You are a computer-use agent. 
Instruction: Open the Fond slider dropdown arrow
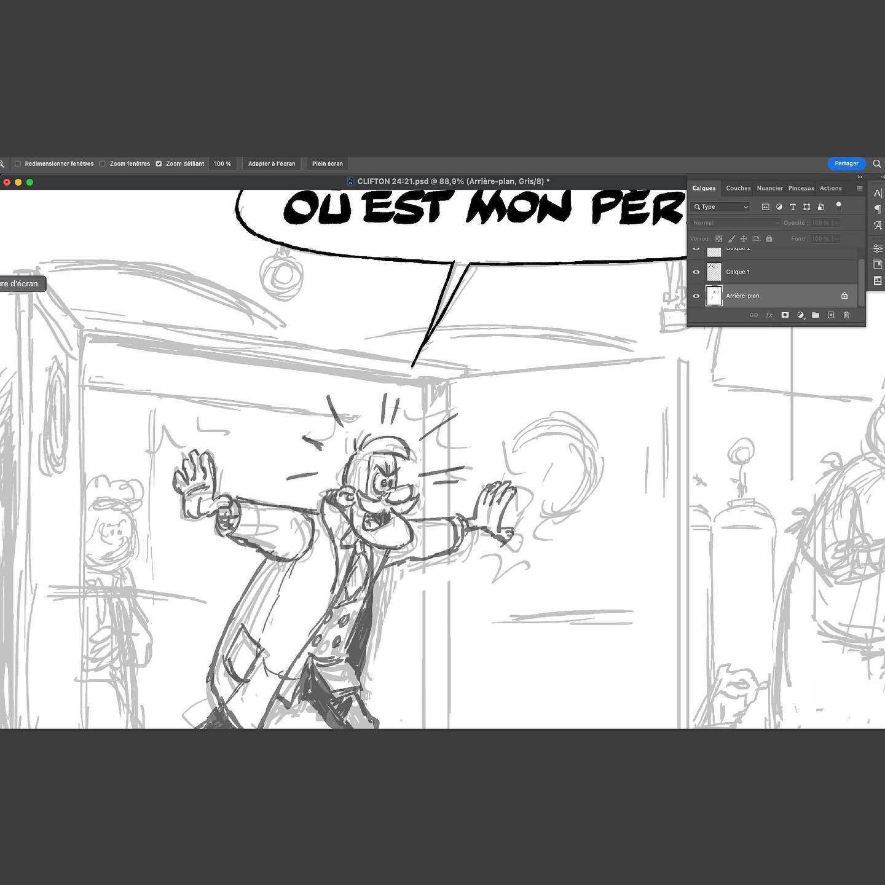click(836, 238)
